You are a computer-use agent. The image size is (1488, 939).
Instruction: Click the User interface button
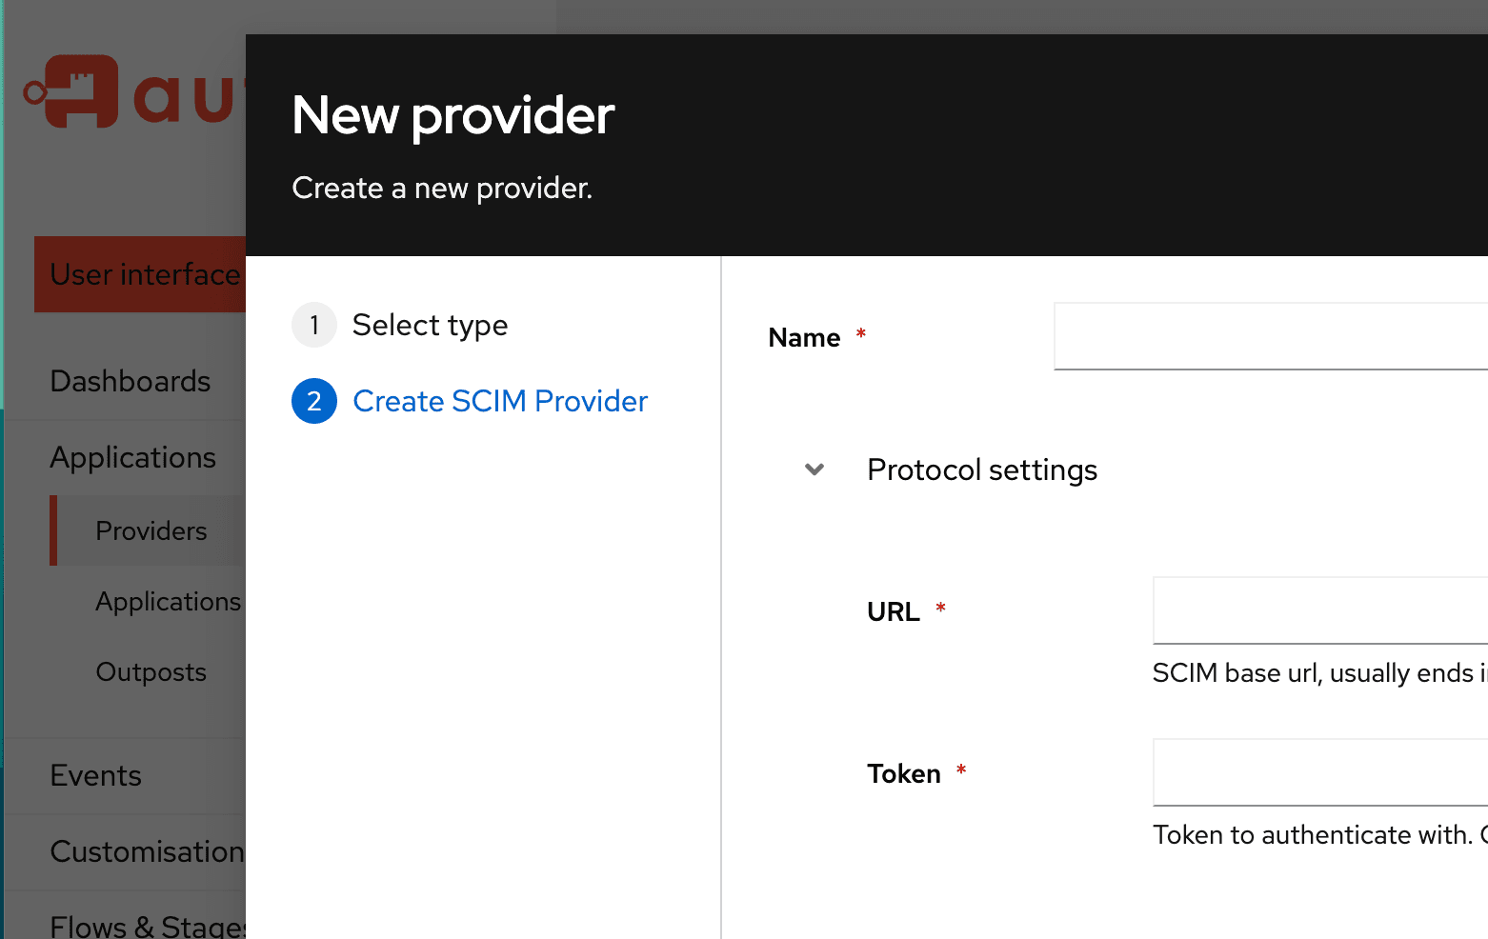pyautogui.click(x=143, y=275)
